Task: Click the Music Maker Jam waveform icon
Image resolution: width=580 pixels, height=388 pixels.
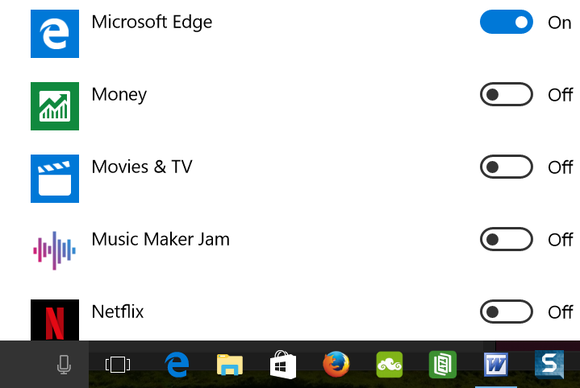Action: click(x=55, y=250)
